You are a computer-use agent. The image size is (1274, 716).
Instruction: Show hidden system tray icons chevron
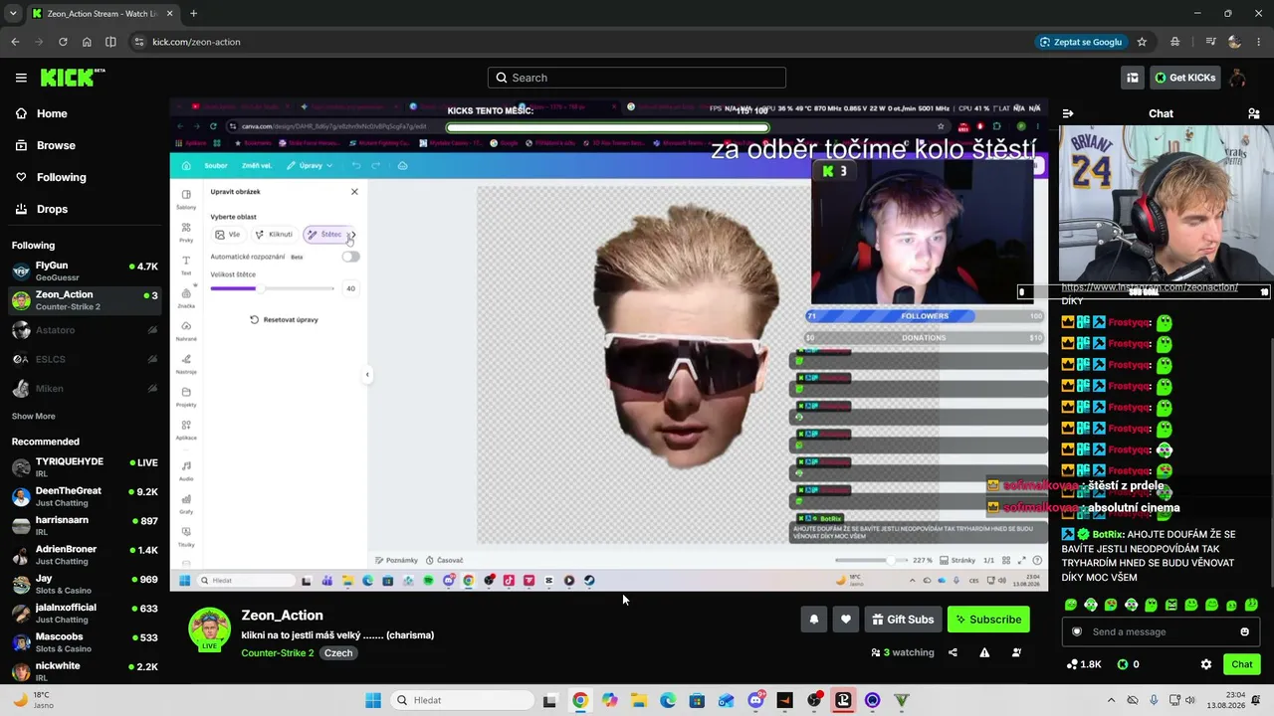coord(1111,700)
